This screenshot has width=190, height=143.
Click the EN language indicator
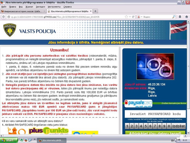[173, 140]
